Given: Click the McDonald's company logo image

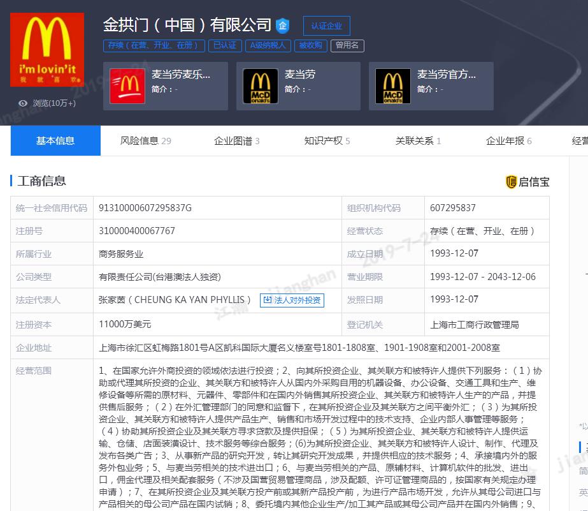Looking at the screenshot, I should tap(47, 50).
